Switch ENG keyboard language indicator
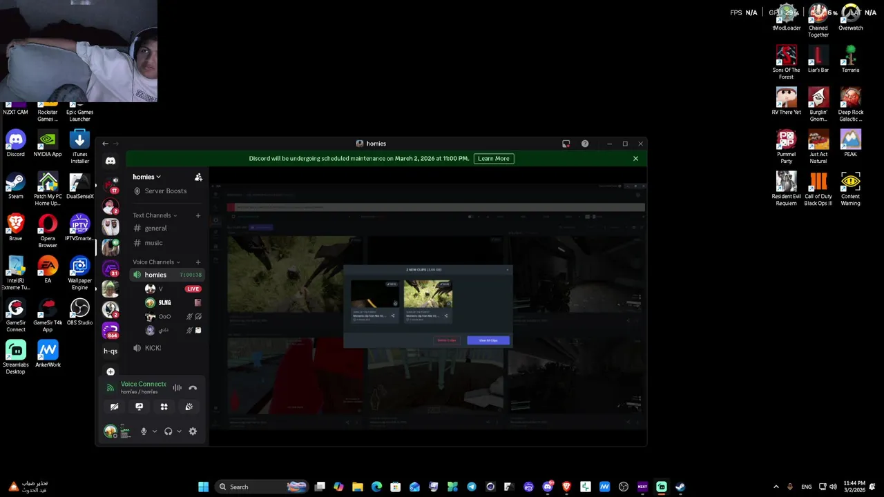 point(806,487)
